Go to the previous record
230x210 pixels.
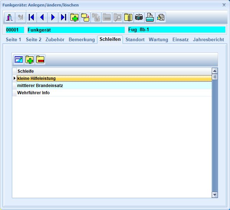pyautogui.click(x=42, y=17)
